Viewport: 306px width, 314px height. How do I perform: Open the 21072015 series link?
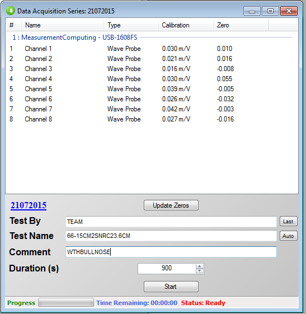tap(29, 205)
